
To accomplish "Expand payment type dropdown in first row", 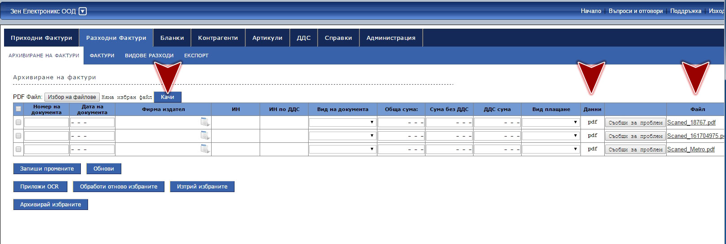I will [x=551, y=122].
